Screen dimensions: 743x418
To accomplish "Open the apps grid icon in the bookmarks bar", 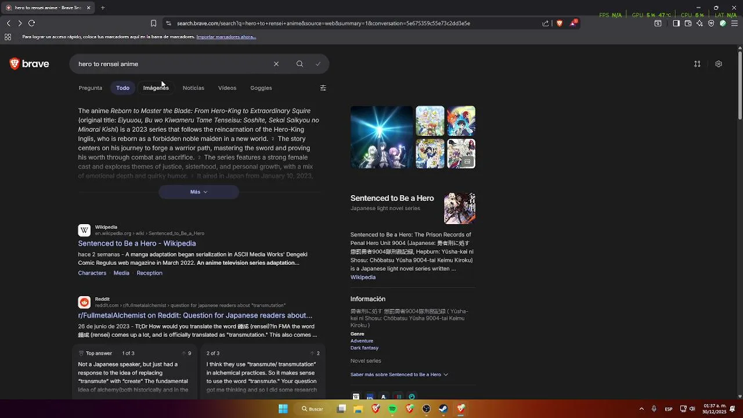I will (8, 37).
